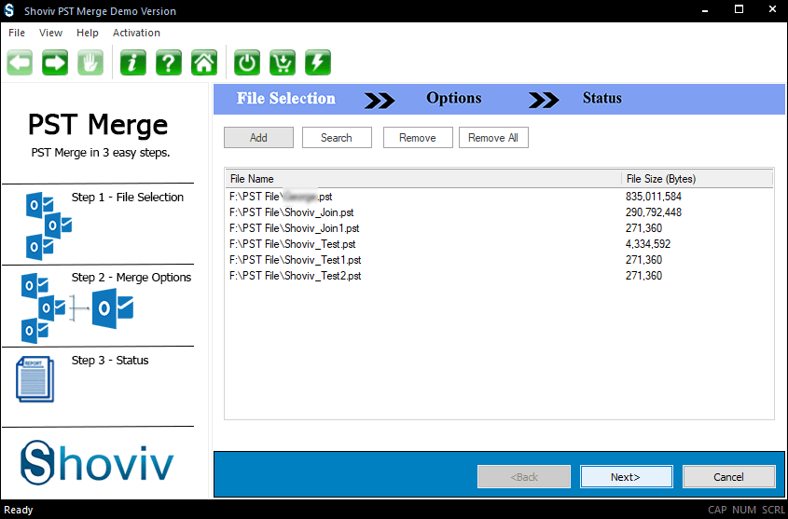Click the Step 3 Status report icon
The image size is (788, 519).
[x=35, y=379]
